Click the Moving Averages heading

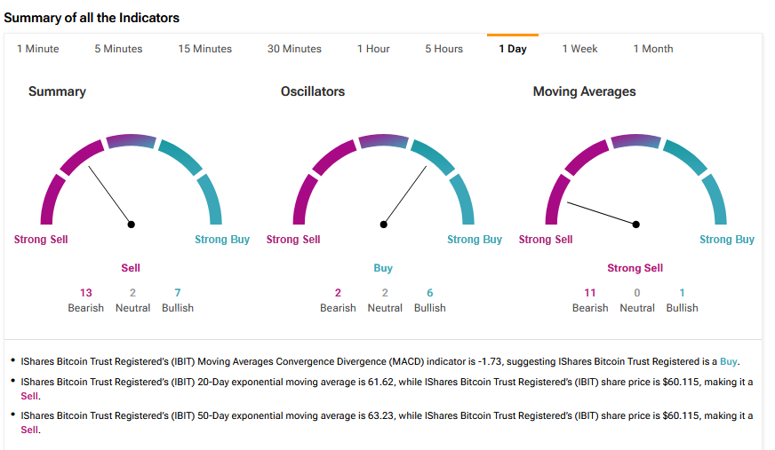(584, 91)
